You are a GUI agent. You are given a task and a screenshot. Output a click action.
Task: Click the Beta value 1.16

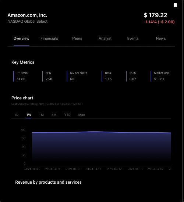108,79
